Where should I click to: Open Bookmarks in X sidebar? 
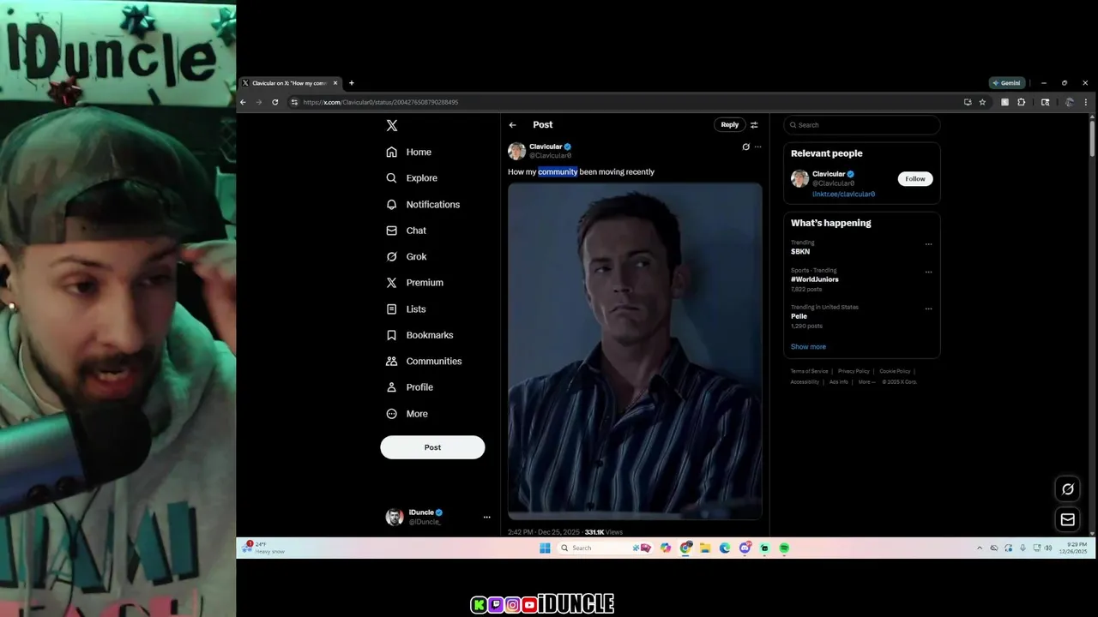coord(419,335)
